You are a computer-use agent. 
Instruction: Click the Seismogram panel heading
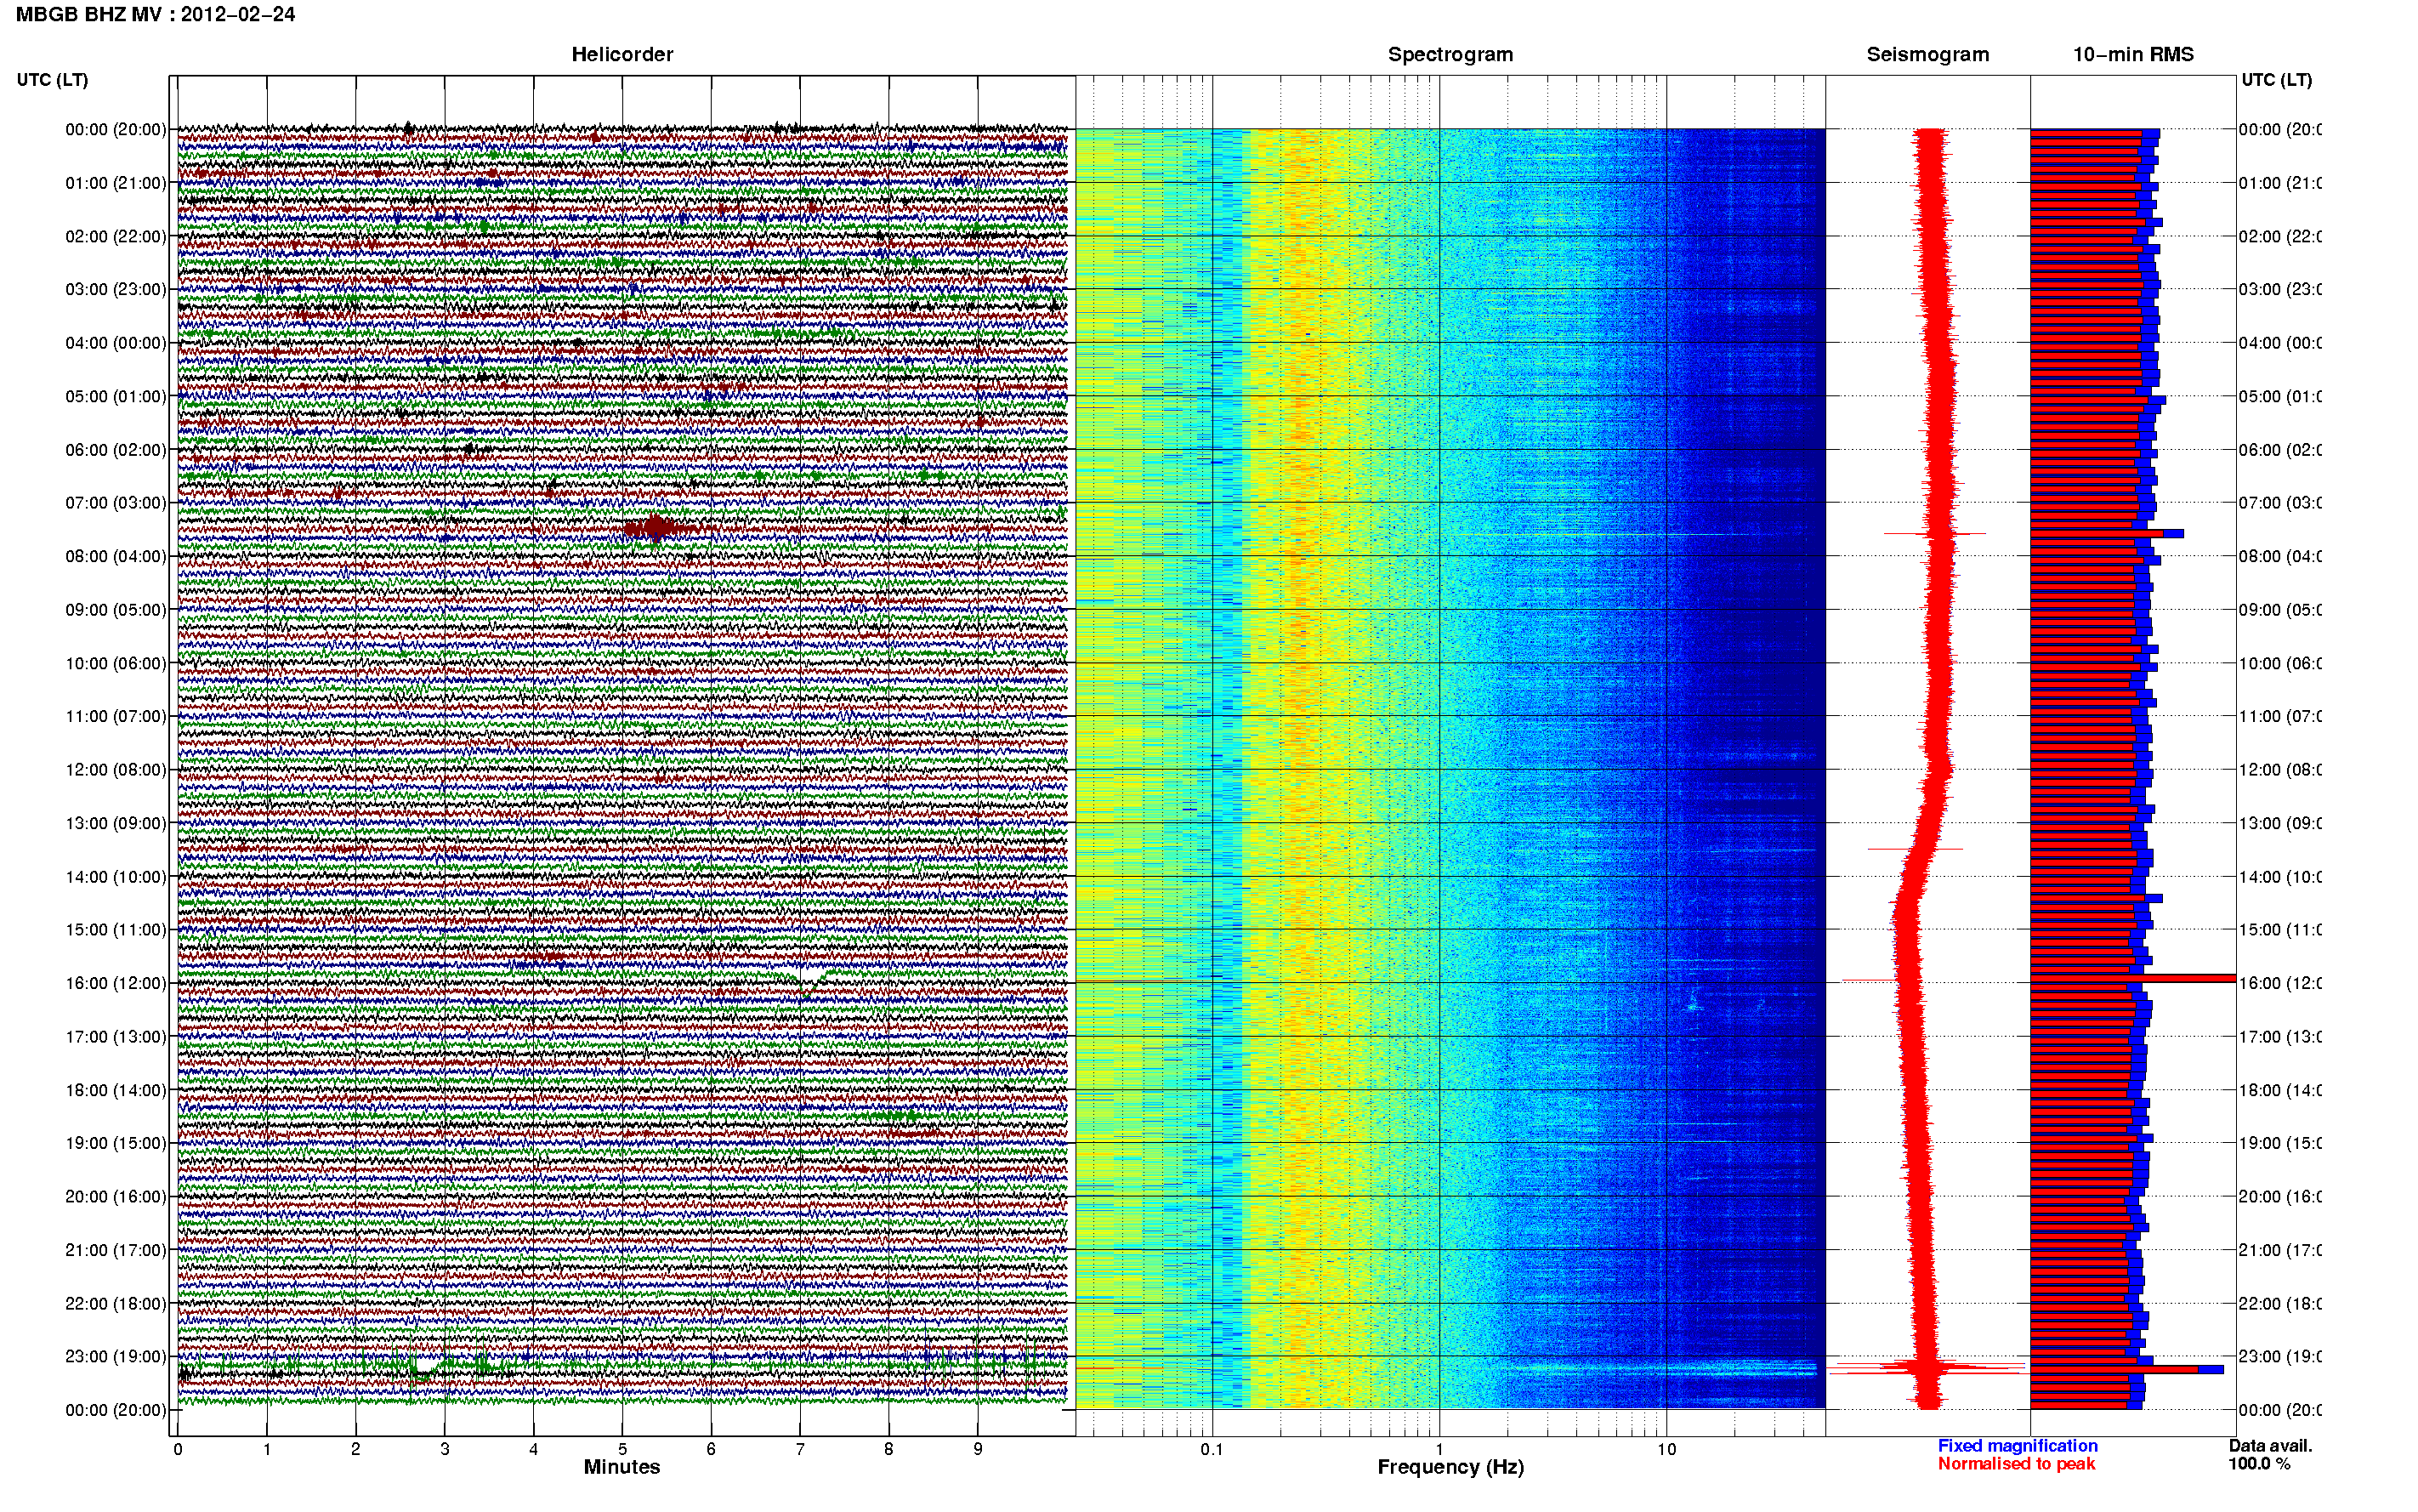[1927, 54]
